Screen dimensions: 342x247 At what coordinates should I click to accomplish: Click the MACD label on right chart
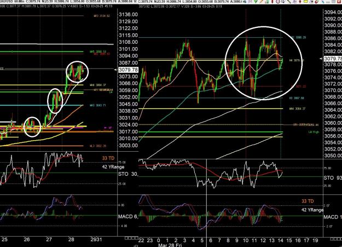tap(333, 217)
